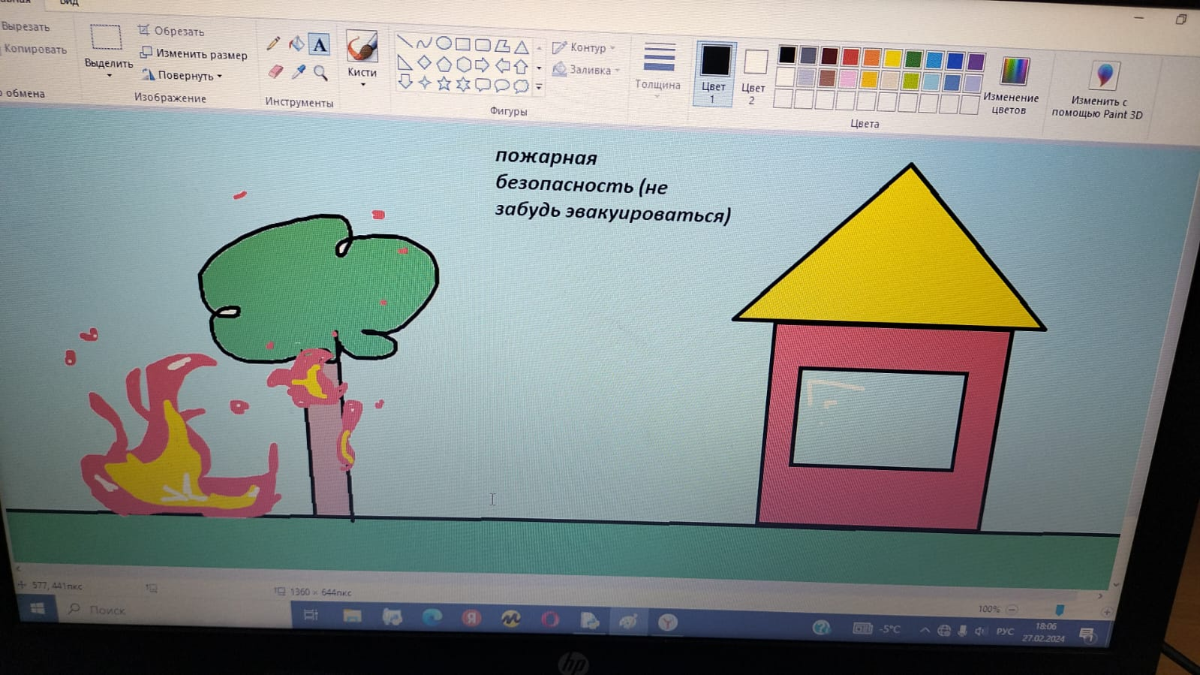This screenshot has height=675, width=1200.
Task: Choose the pink second-row palette swatch
Action: pyautogui.click(x=848, y=78)
